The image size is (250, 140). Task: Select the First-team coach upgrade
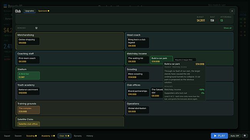28,60
